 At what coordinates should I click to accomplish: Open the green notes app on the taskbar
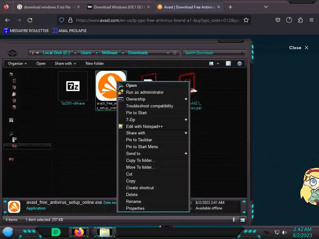click(56, 232)
